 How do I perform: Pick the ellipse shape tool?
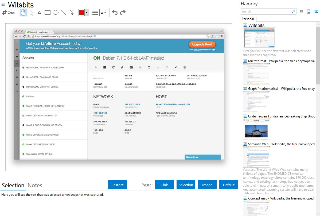point(56,13)
